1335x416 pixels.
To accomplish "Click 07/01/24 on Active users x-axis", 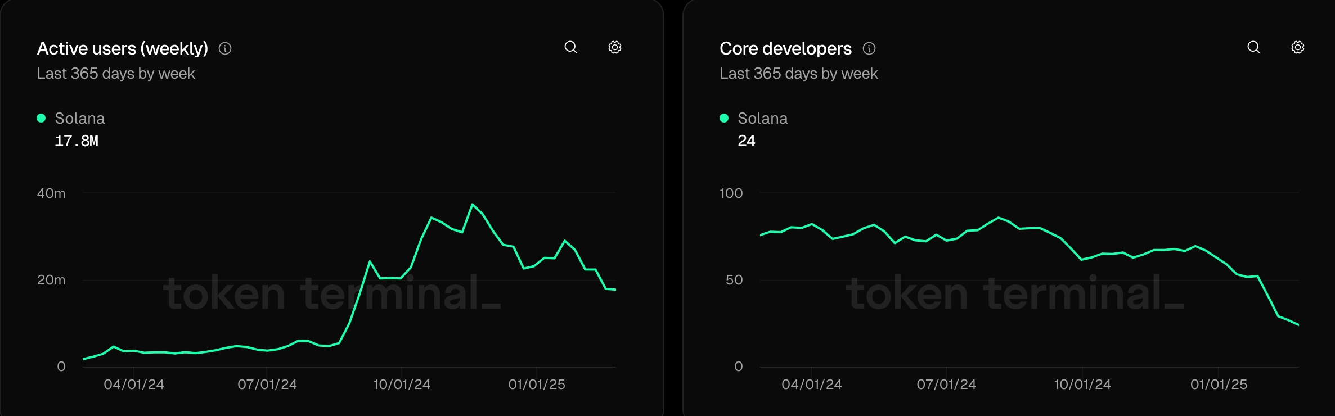I will pos(267,385).
